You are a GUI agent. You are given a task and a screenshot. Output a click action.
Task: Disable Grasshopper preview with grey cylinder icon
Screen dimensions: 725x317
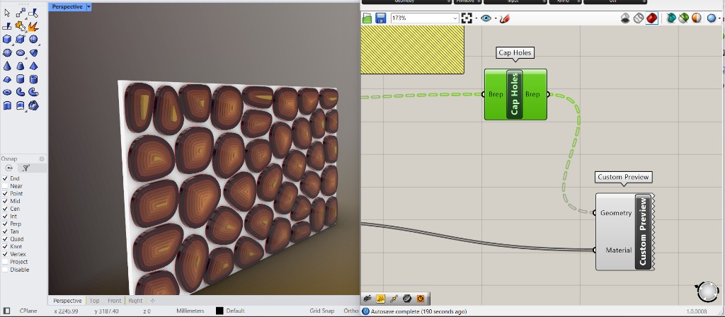[x=625, y=18]
